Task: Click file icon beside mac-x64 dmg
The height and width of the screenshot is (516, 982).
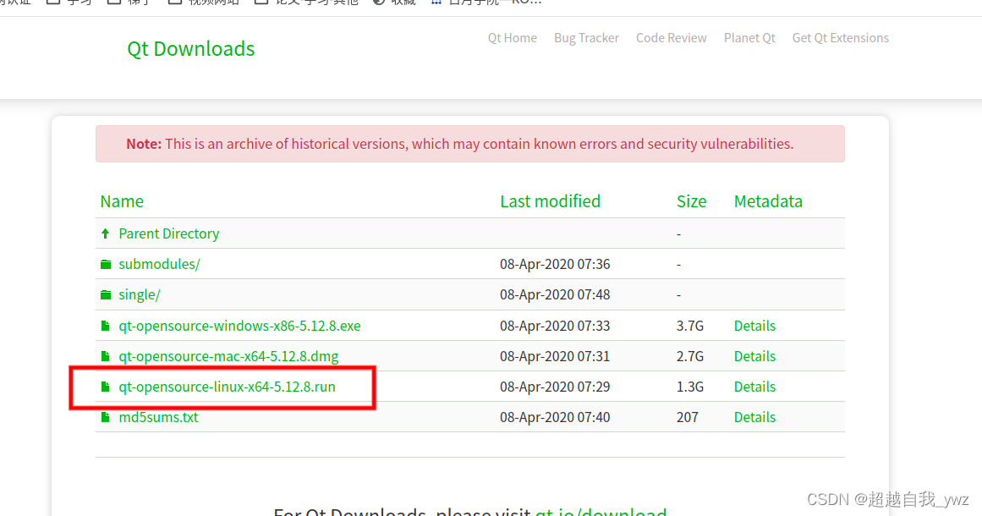Action: (105, 356)
